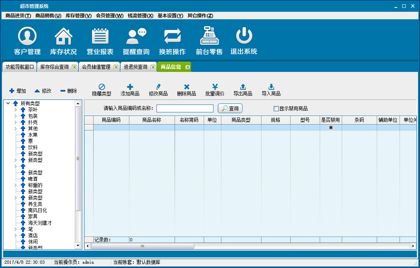Open 基本设置(Y) menu
Screen dimensions: 420x268
(x=170, y=16)
